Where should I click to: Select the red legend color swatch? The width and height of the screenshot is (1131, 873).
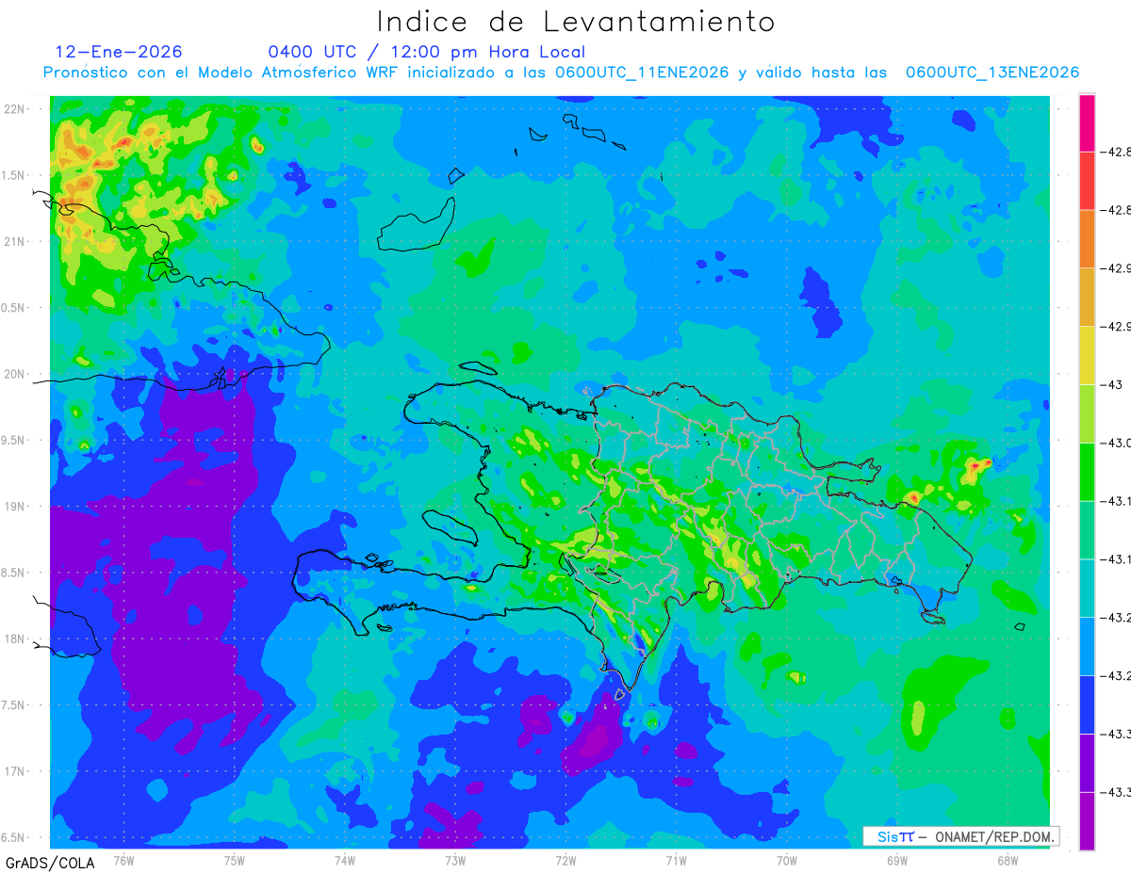pos(1087,180)
